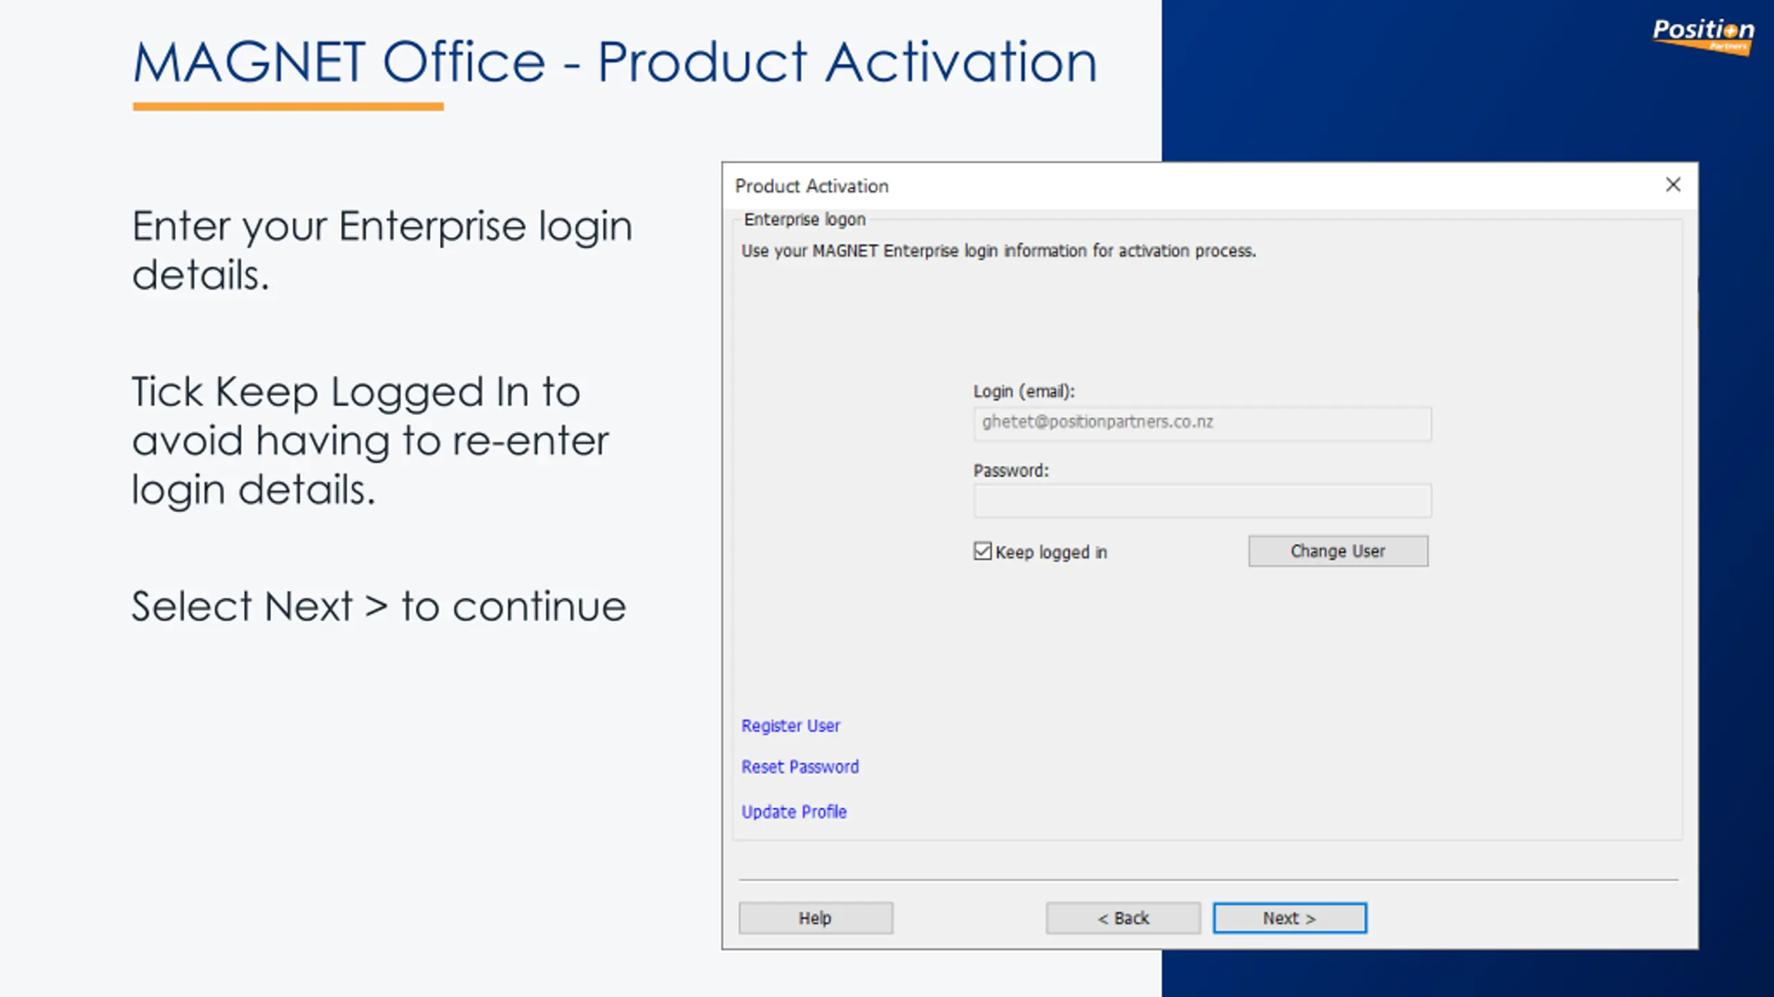Click the 'Use your MAGNET Enterprise login information' text
This screenshot has width=1774, height=997.
[999, 251]
